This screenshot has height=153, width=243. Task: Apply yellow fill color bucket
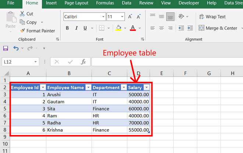119,28
